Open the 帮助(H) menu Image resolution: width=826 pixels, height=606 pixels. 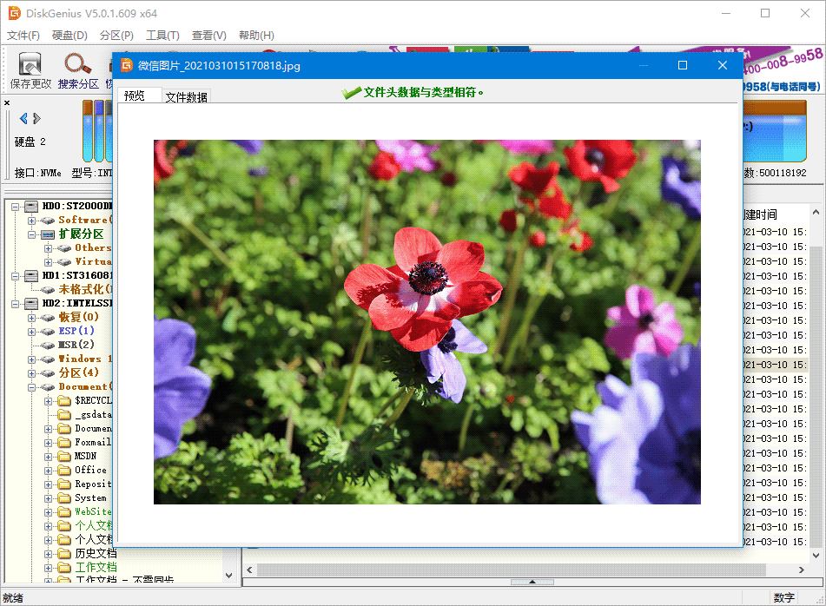(256, 36)
